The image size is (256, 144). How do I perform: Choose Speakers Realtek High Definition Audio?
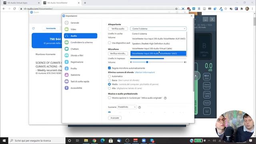coord(158,44)
